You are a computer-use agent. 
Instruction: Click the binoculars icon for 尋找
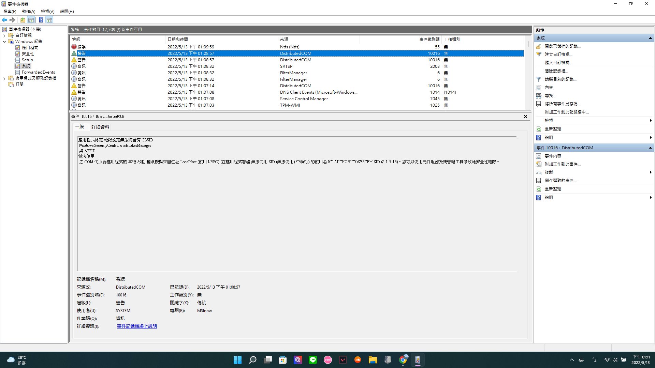(539, 96)
